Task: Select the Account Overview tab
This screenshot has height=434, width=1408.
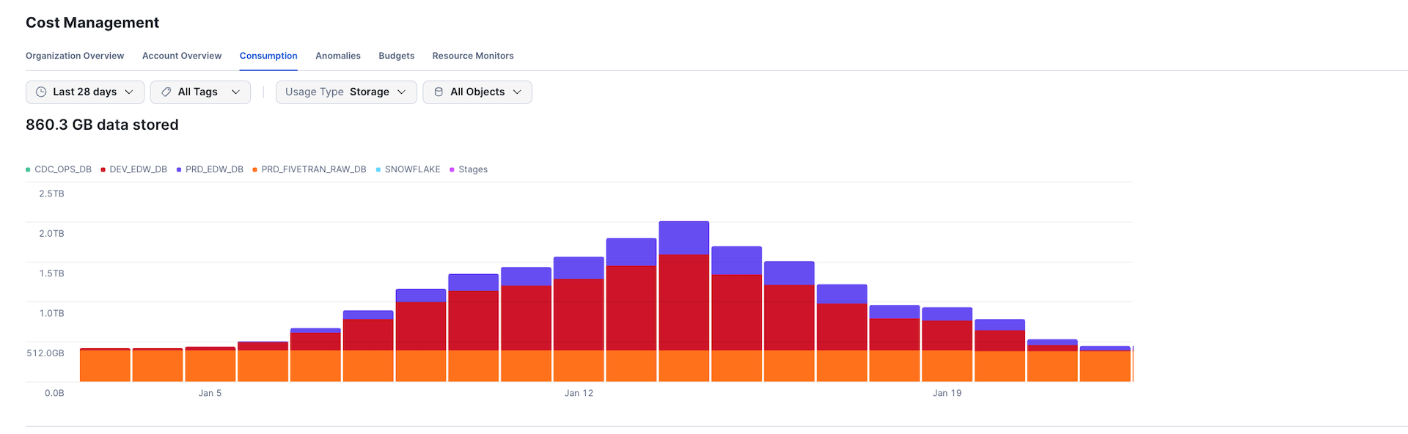Action: (x=182, y=56)
